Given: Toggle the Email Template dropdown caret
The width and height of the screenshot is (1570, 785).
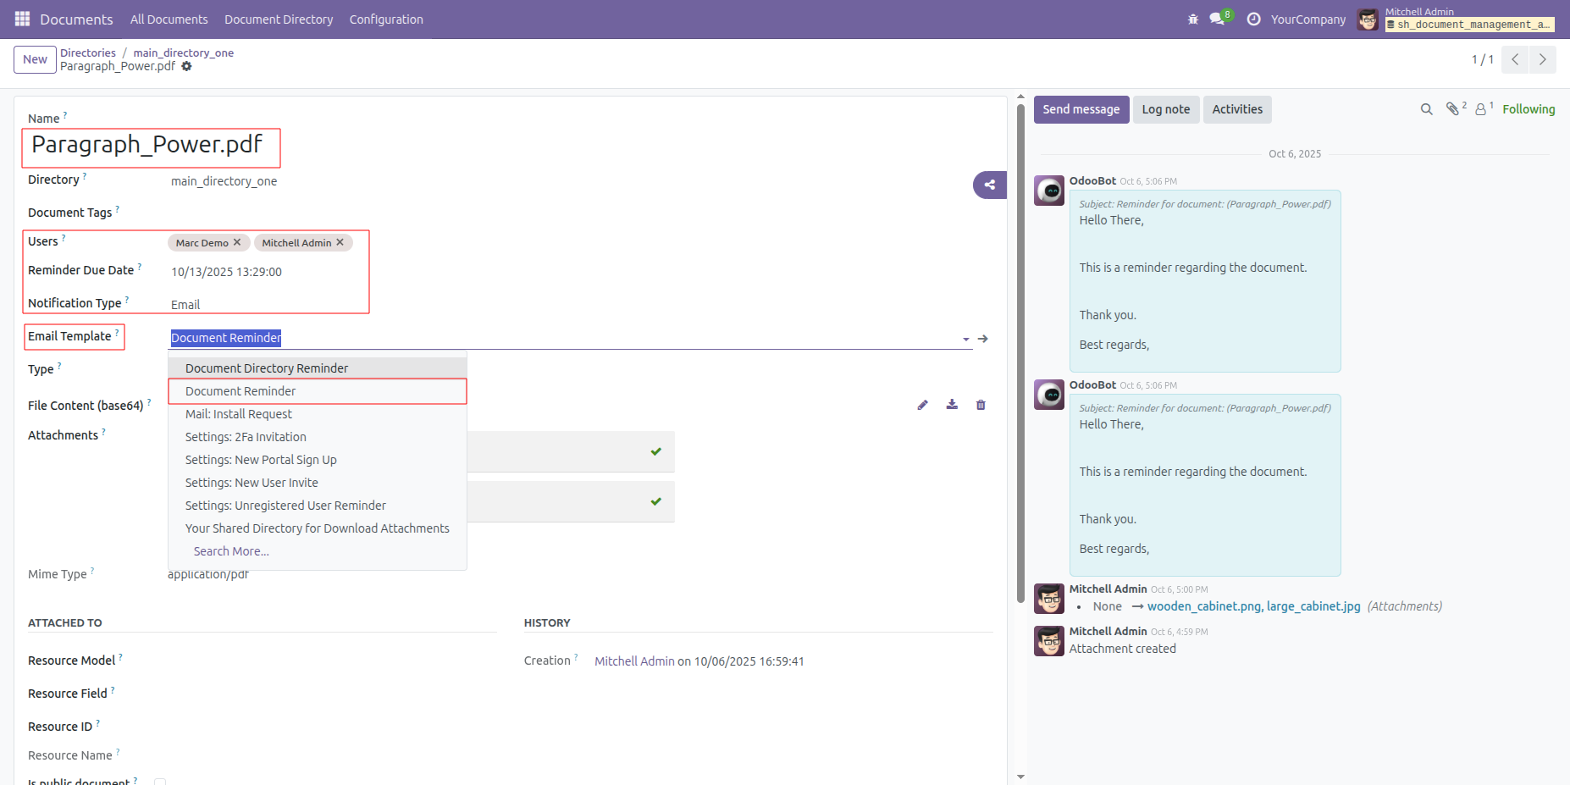Looking at the screenshot, I should click(966, 339).
